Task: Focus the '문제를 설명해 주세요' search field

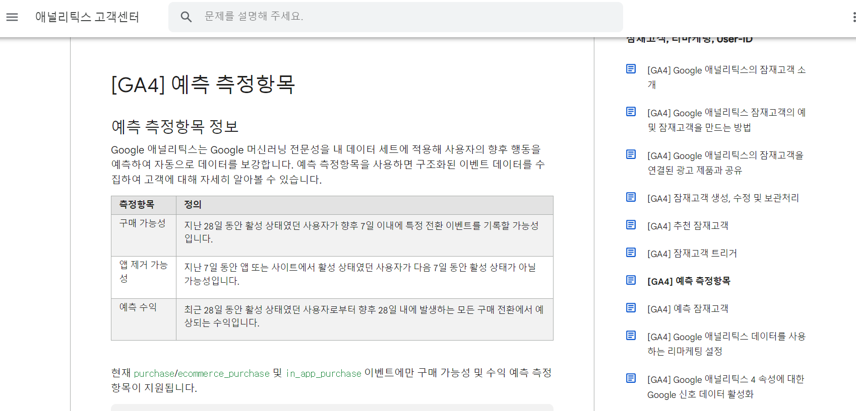Action: pyautogui.click(x=396, y=17)
